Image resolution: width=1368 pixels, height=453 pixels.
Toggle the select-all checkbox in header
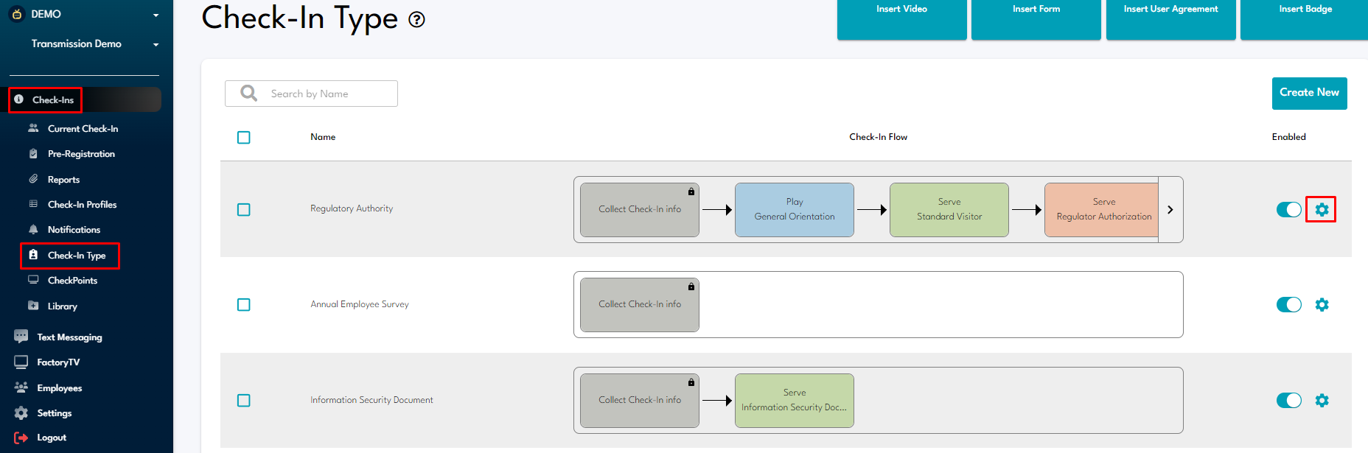(244, 137)
